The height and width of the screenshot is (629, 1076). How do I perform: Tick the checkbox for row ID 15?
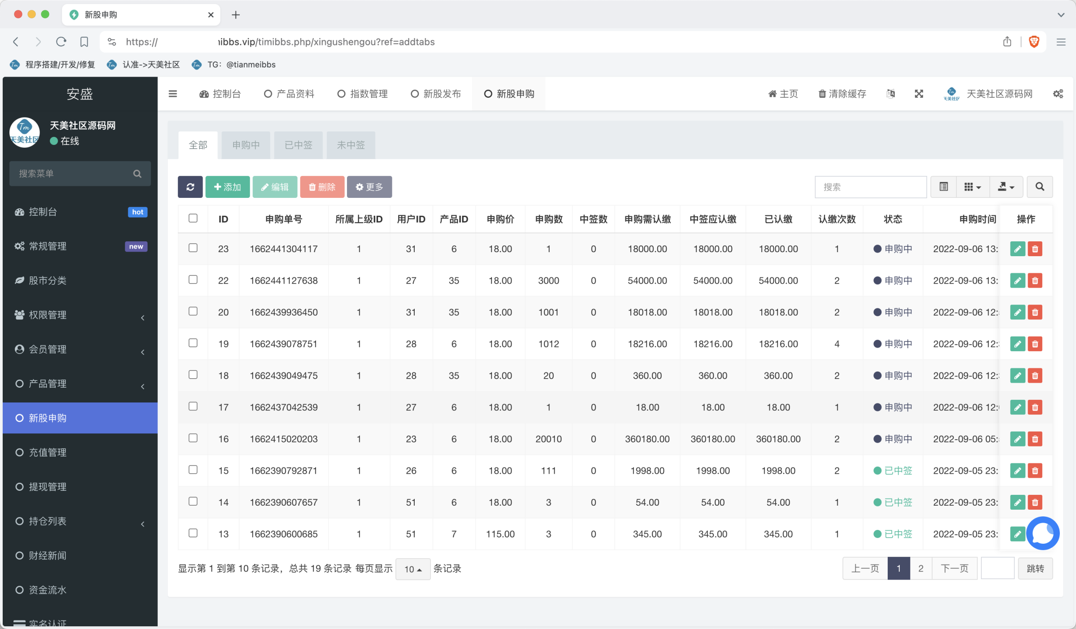(x=193, y=470)
